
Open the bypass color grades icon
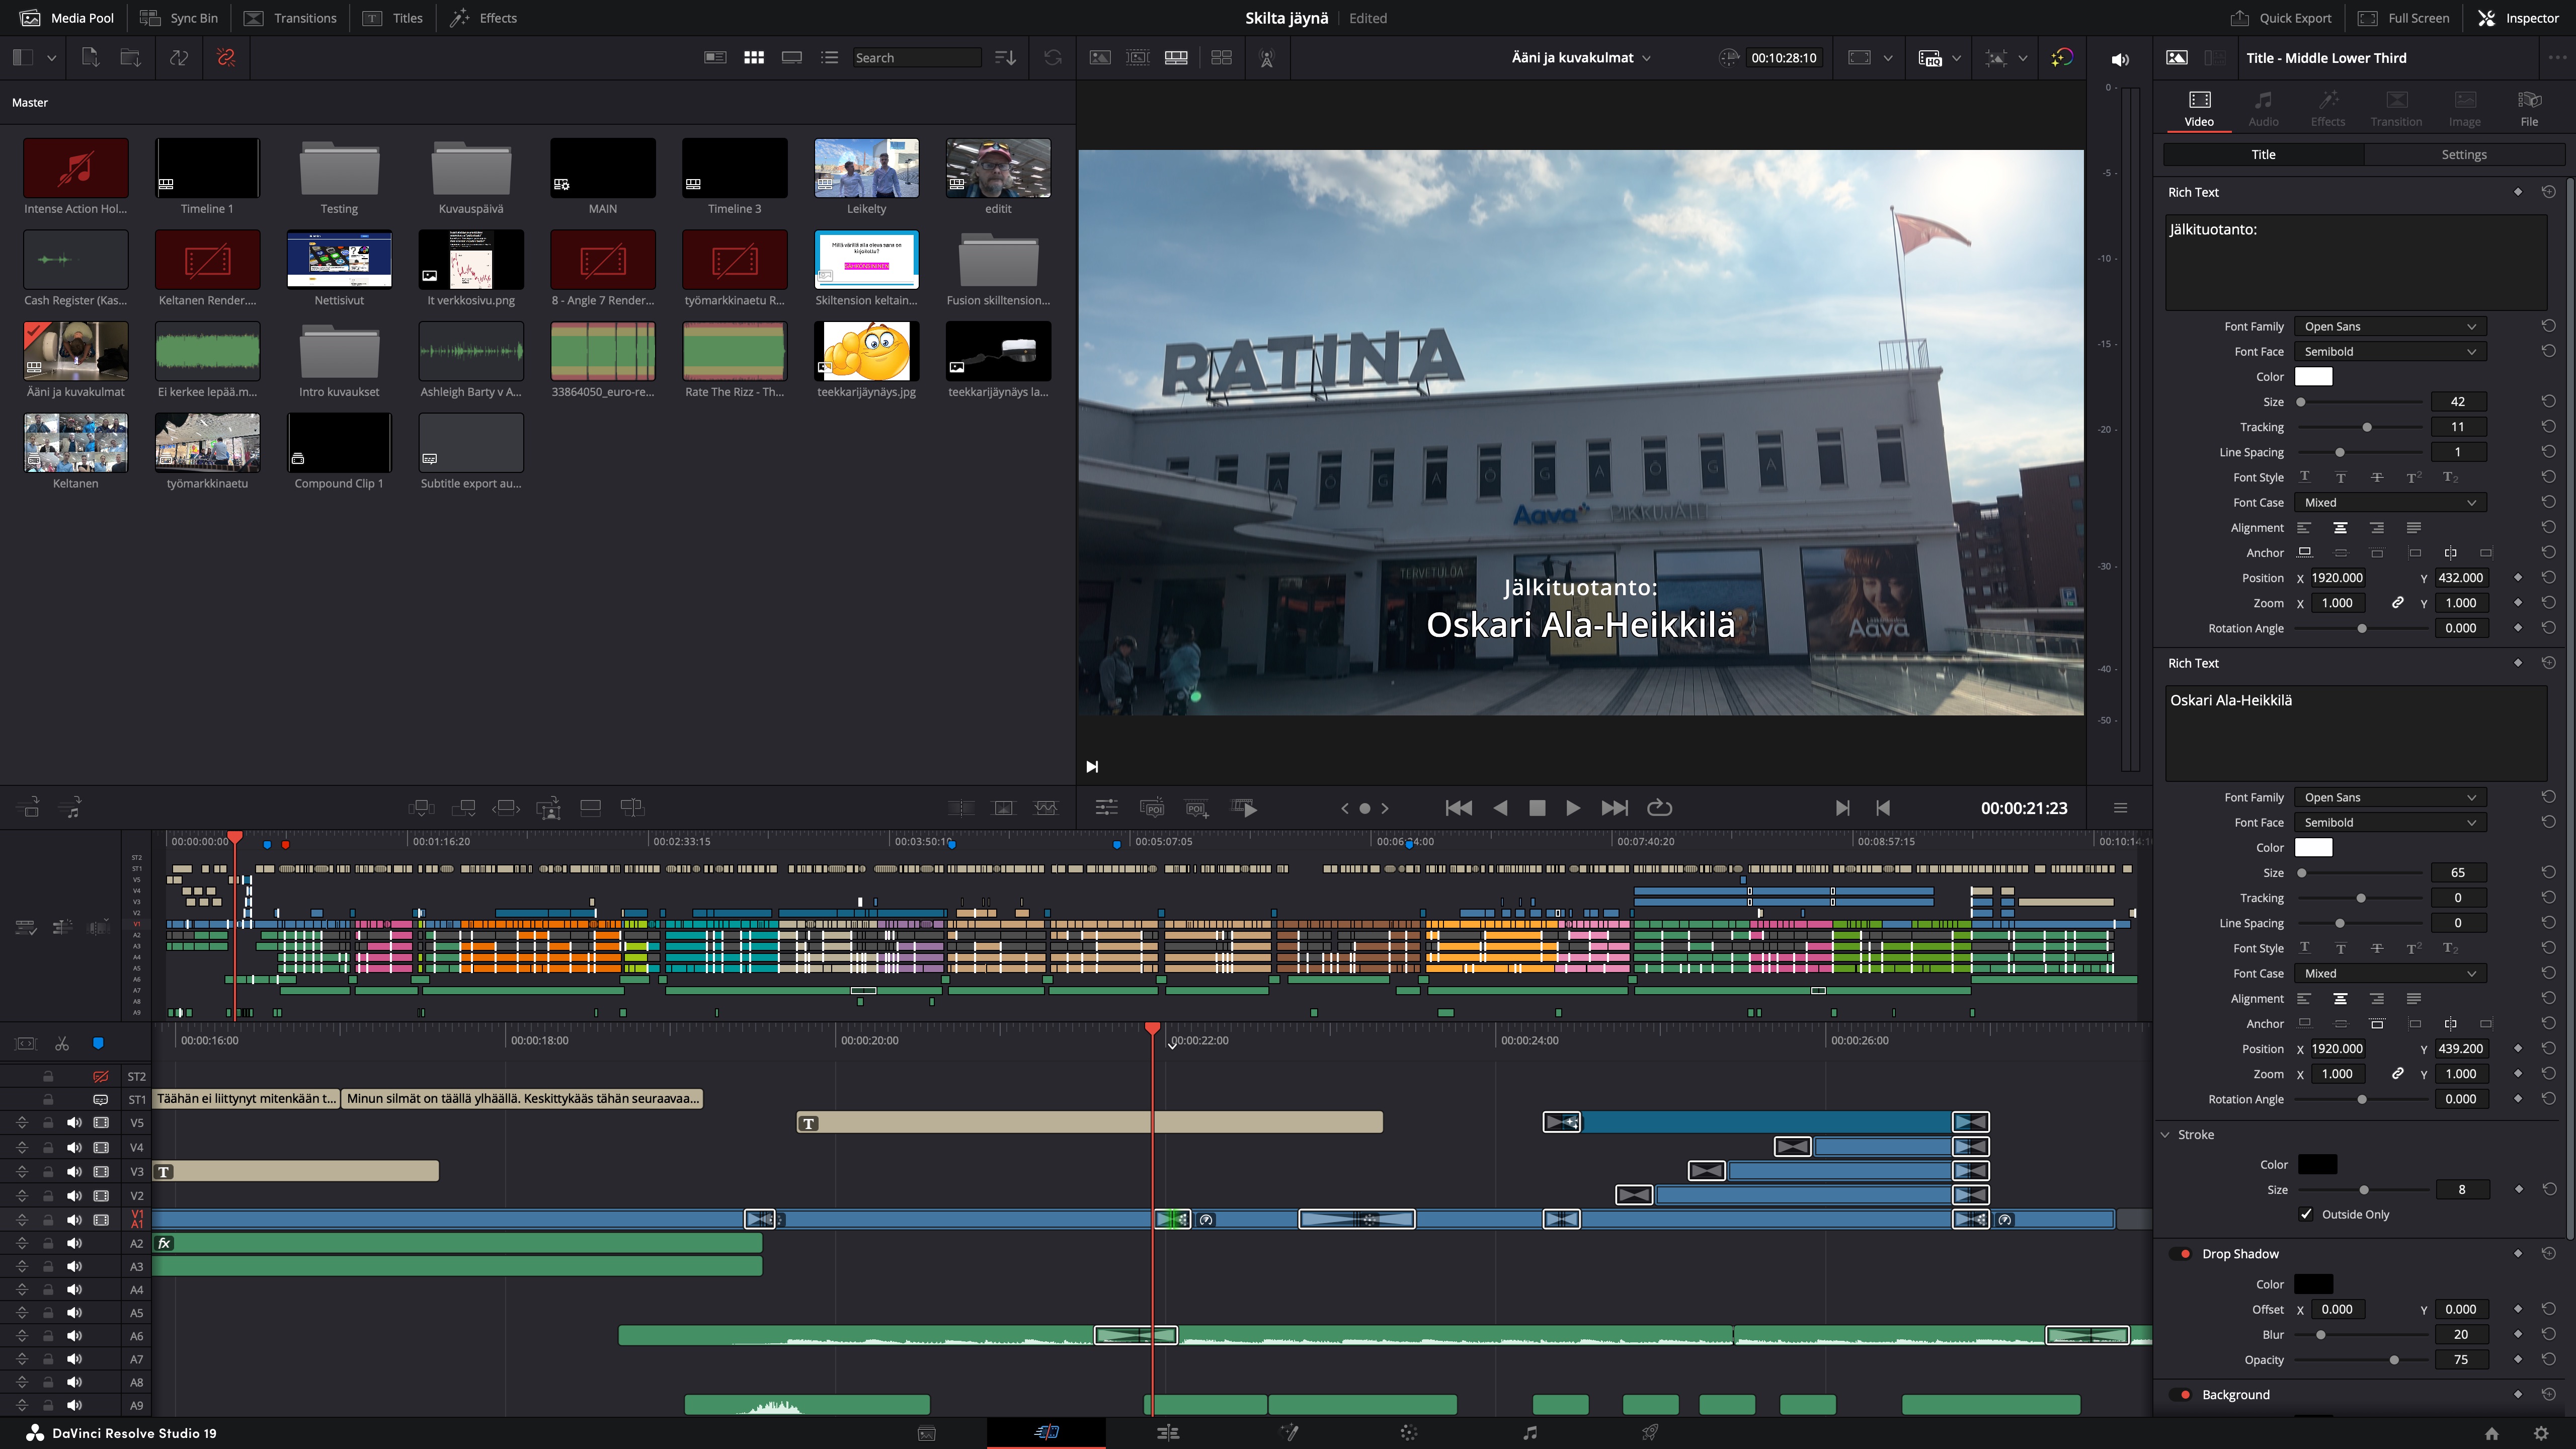coord(2062,58)
